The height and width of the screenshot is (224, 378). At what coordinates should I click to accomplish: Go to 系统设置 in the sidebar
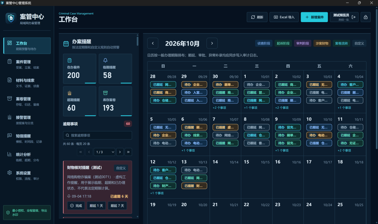click(27, 176)
